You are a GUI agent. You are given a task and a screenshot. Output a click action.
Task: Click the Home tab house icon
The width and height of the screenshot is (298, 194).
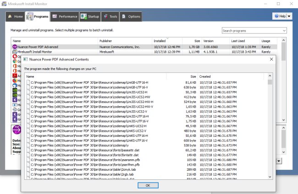10,16
